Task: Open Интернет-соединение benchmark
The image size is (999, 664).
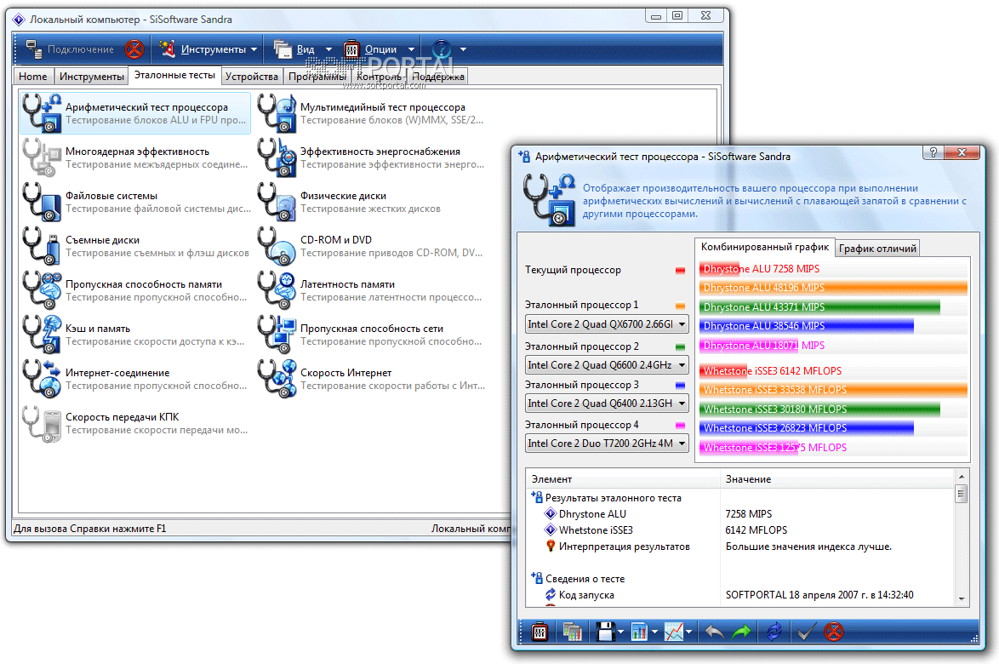Action: click(x=135, y=379)
